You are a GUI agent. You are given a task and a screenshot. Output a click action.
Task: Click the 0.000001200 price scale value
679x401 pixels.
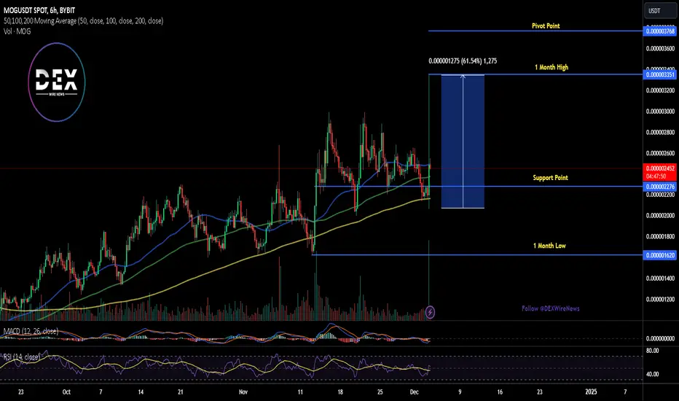click(x=660, y=299)
